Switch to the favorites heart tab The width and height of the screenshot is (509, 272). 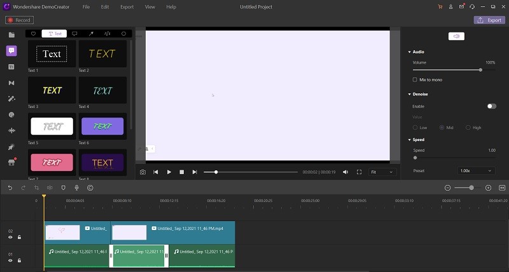coord(33,34)
